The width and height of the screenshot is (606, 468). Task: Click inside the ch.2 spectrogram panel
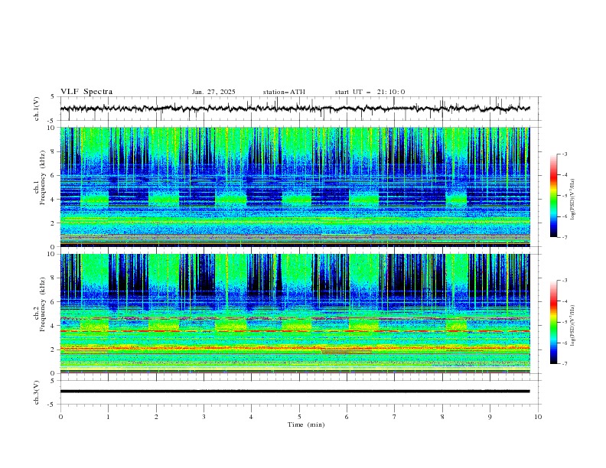point(295,314)
